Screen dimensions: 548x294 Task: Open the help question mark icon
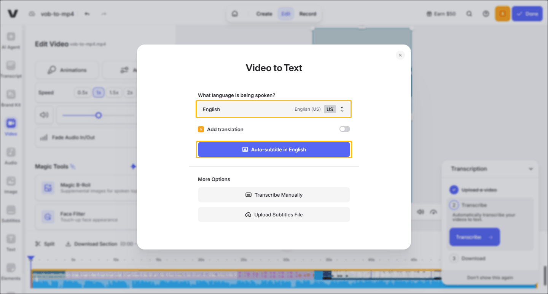[x=486, y=14]
